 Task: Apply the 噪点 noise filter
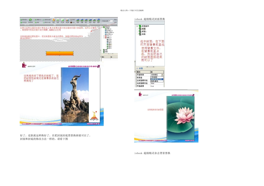coord(86,21)
